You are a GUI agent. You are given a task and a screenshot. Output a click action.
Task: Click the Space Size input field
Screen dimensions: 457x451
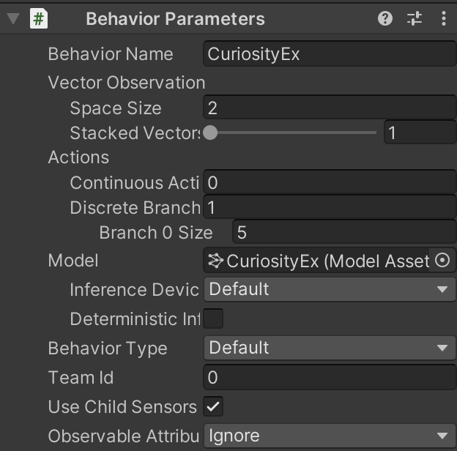pos(330,108)
